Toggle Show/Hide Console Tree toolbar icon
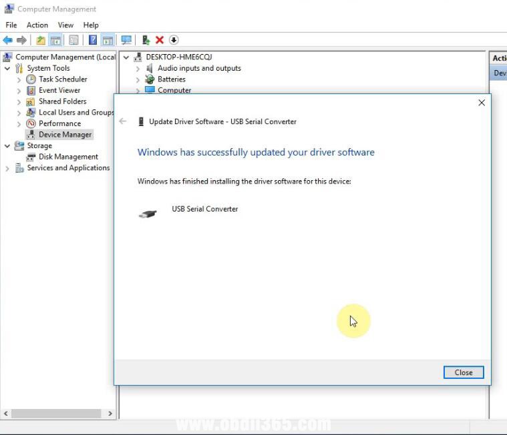 click(55, 40)
